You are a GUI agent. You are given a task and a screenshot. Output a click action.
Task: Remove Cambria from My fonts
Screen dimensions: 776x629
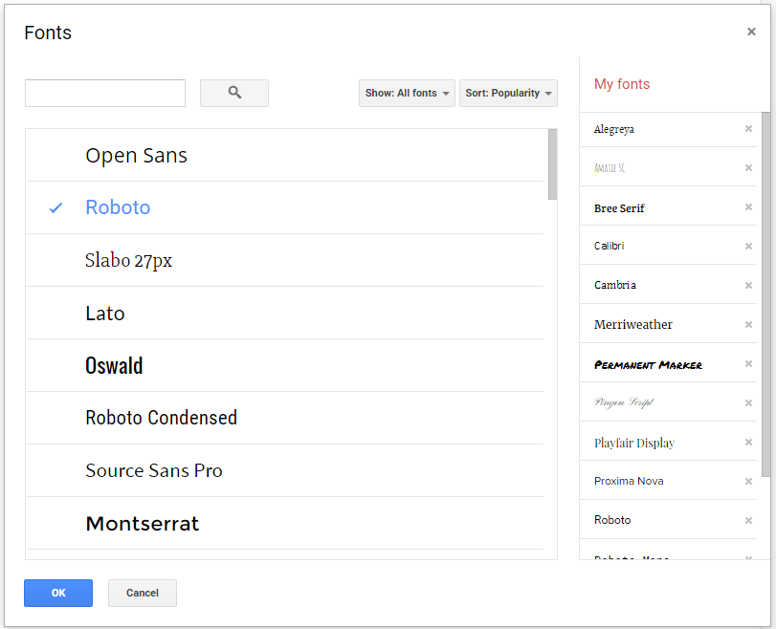[748, 284]
